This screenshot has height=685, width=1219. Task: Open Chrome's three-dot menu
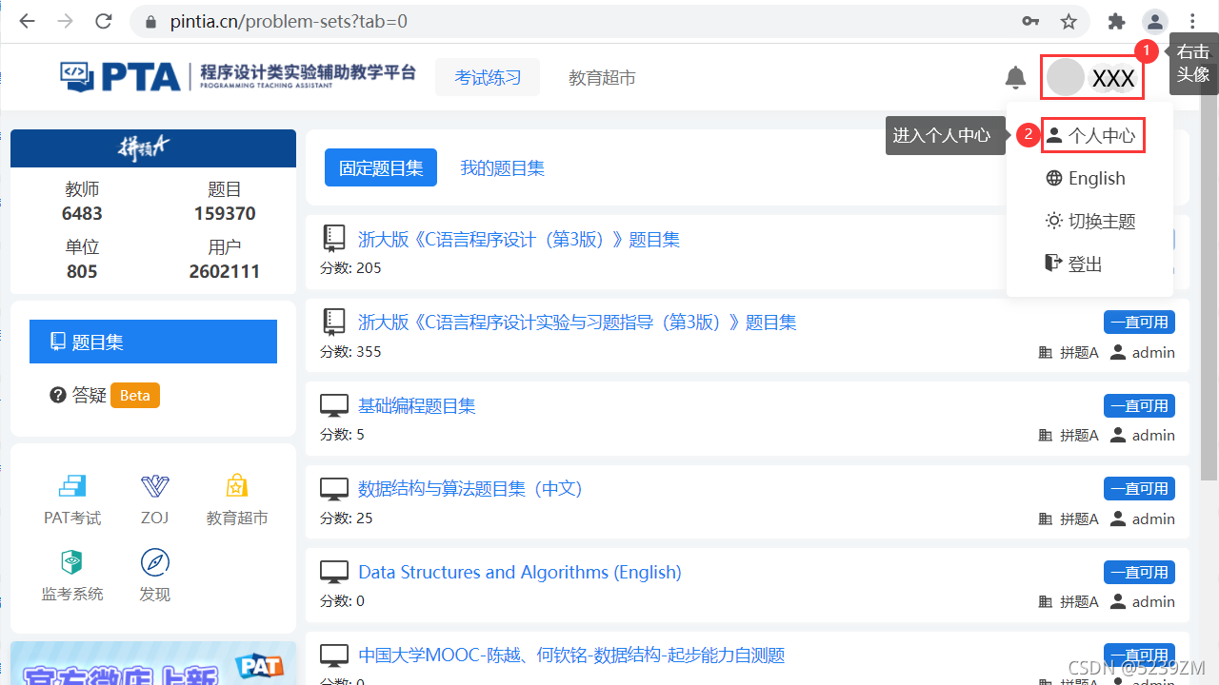tap(1192, 20)
